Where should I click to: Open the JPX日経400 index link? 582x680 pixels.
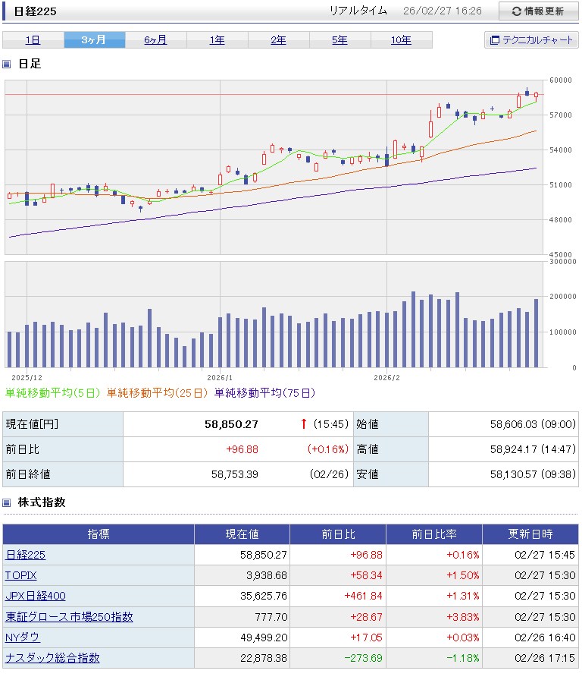tap(36, 596)
